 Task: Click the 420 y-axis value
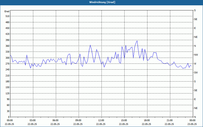[x=8, y=34]
